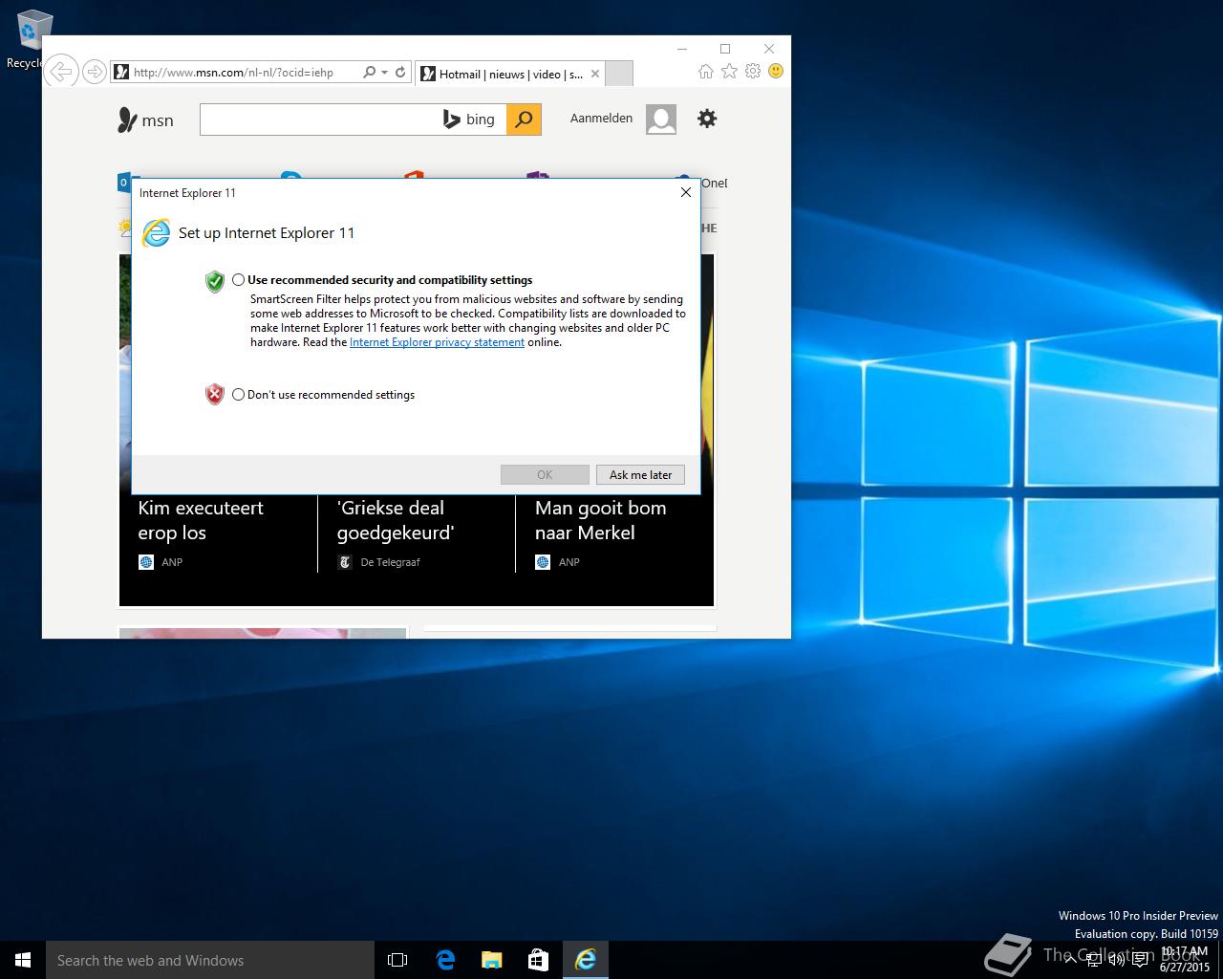1223x979 pixels.
Task: Click the smiley feedback icon in IE
Action: (776, 71)
